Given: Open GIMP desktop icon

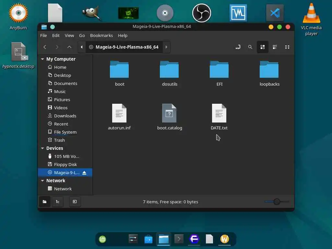Looking at the screenshot, I should click(91, 13).
